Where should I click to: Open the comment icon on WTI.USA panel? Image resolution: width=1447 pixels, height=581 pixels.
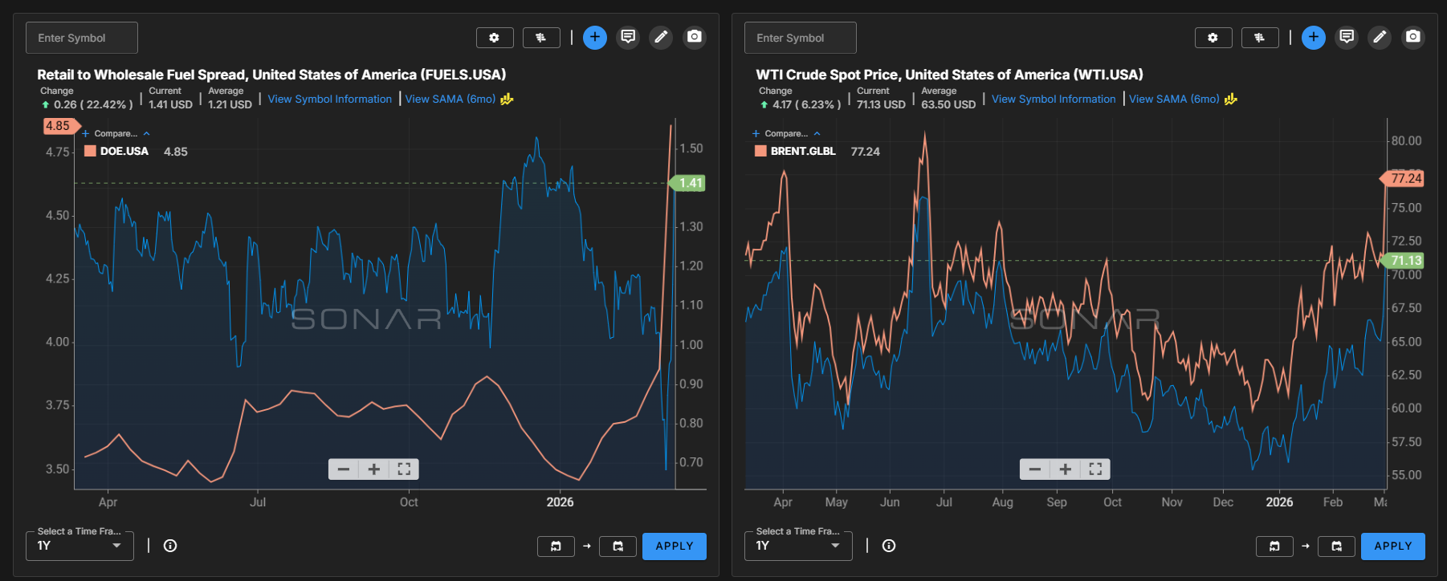[x=1347, y=37]
